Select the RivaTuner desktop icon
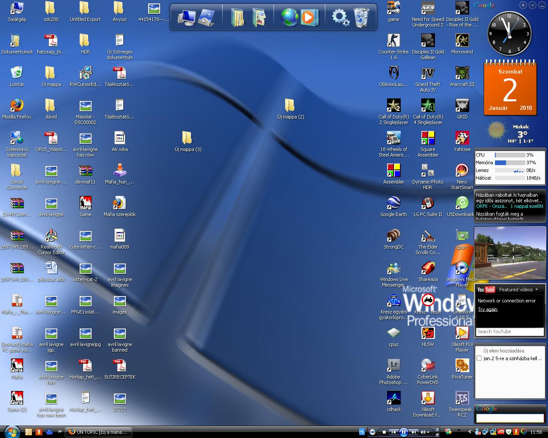Image resolution: width=548 pixels, height=438 pixels. tap(462, 370)
